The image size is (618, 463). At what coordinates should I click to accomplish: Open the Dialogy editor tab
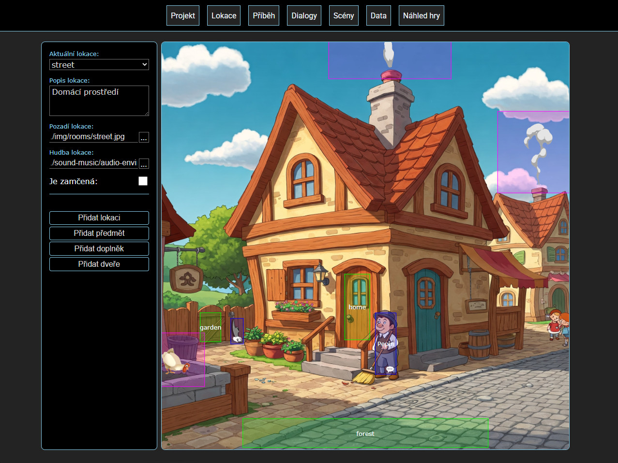click(303, 15)
